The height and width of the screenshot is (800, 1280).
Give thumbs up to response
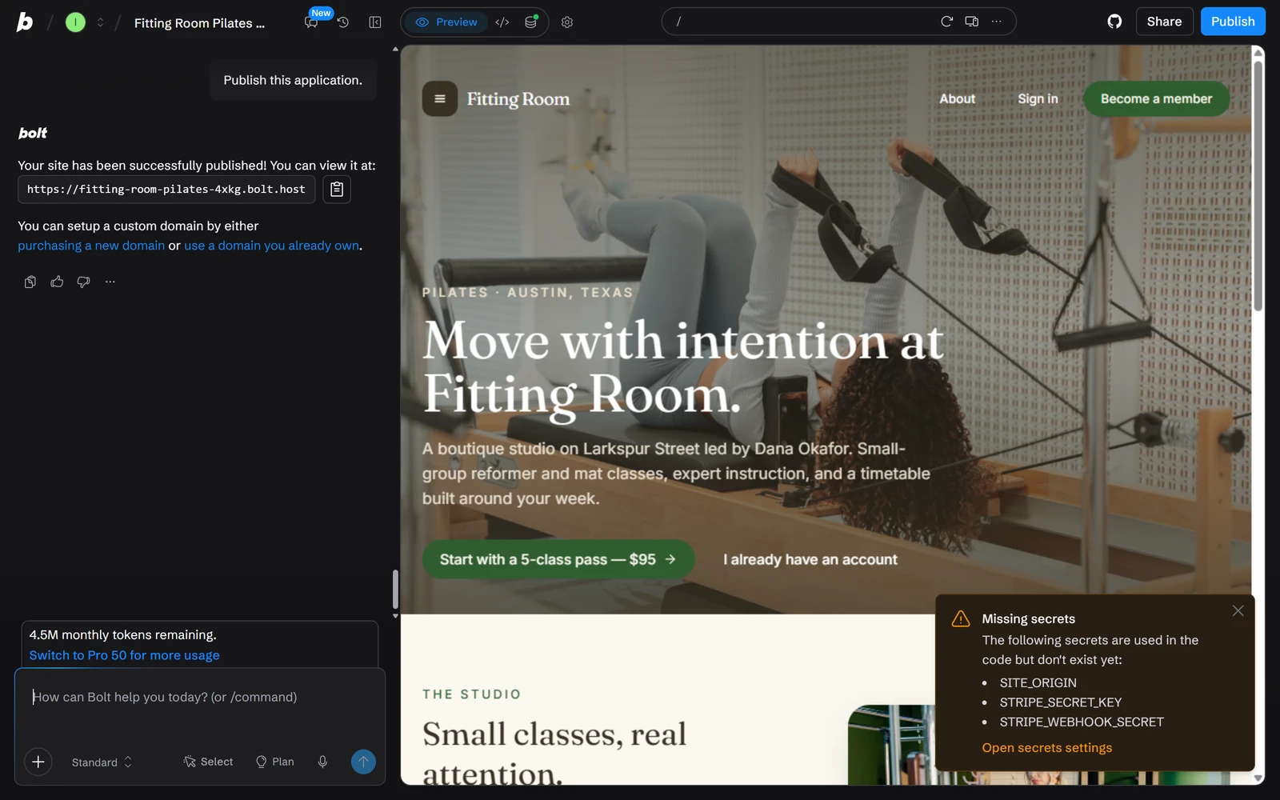(x=57, y=282)
